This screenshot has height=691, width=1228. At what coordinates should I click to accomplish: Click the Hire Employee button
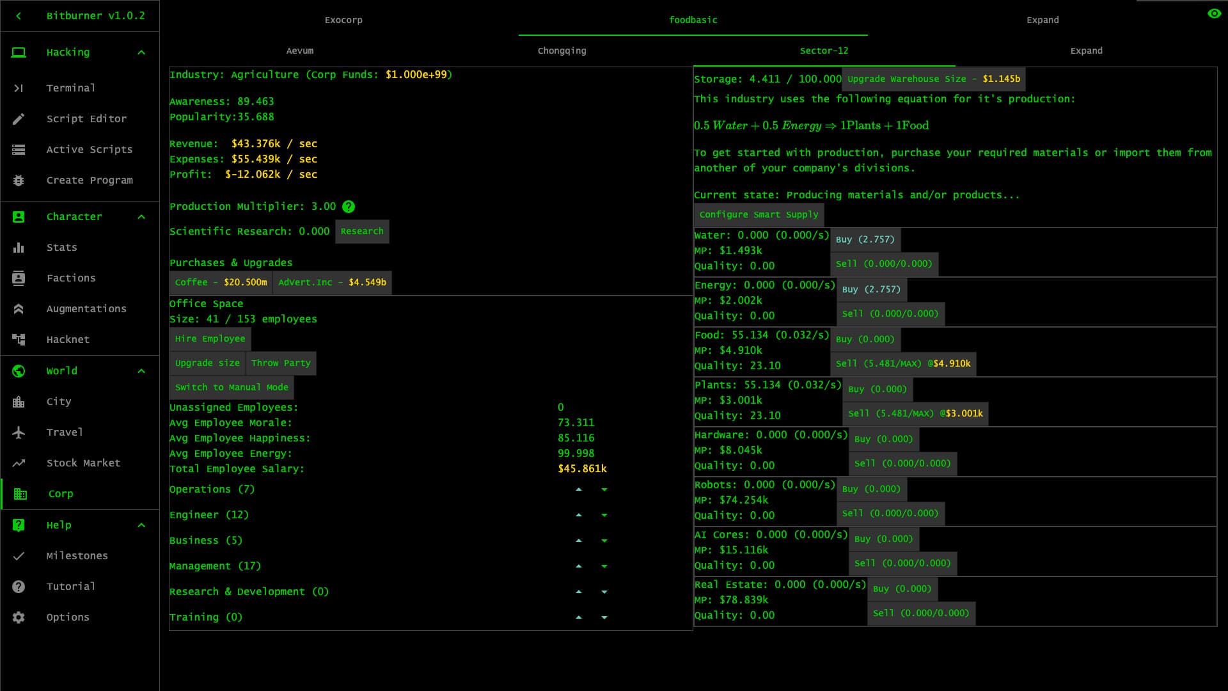coord(209,338)
